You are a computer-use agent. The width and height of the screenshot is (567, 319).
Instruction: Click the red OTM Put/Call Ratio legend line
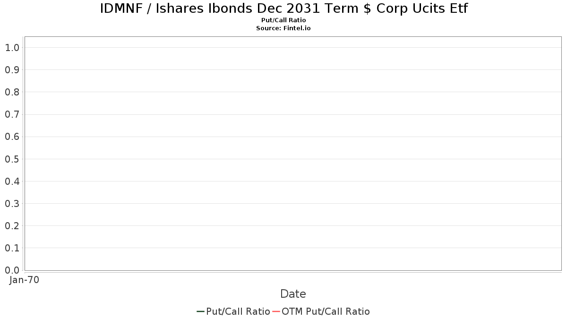coord(276,311)
